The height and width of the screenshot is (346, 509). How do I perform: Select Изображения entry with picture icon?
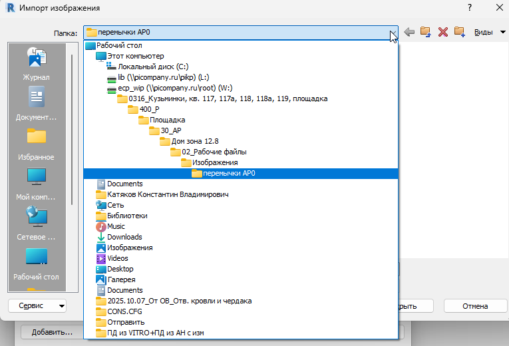[x=241, y=248]
